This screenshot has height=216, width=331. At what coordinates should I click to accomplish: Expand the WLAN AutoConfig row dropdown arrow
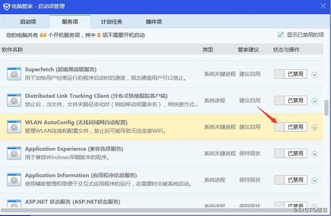pyautogui.click(x=315, y=127)
